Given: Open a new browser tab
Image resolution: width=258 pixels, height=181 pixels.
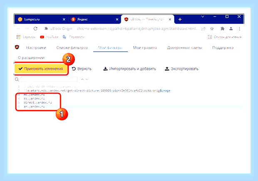Looking at the screenshot, I should coord(180,20).
